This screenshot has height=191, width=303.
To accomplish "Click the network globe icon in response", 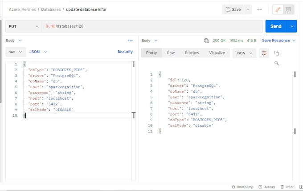I will (206, 41).
